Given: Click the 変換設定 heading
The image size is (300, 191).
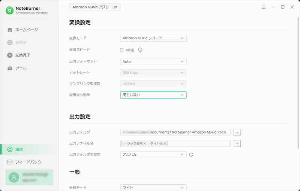Looking at the screenshot, I should (x=80, y=22).
